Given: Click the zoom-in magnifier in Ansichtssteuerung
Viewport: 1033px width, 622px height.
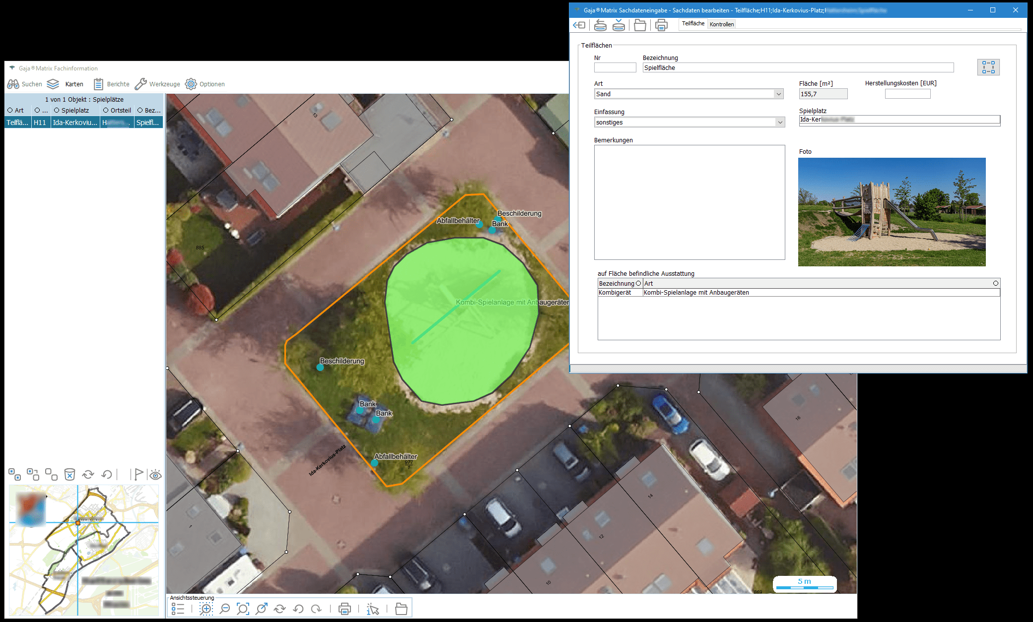Looking at the screenshot, I should (206, 609).
